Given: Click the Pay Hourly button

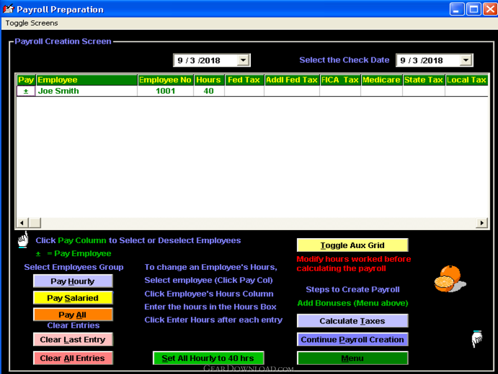Looking at the screenshot, I should [73, 281].
